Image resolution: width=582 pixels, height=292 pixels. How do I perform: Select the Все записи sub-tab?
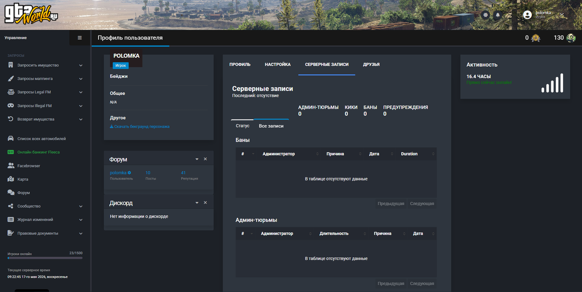271,126
